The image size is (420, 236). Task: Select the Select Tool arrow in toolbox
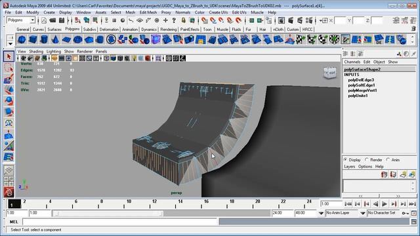pyautogui.click(x=9, y=57)
